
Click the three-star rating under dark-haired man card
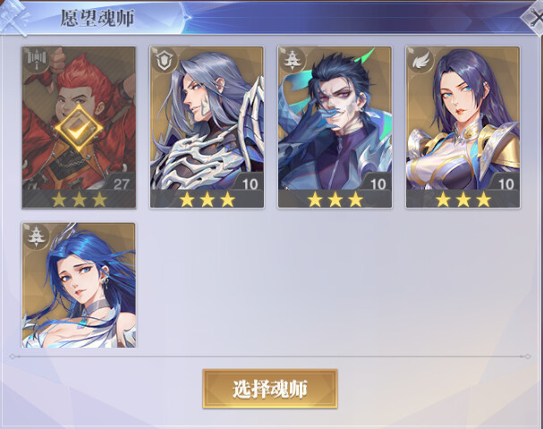click(x=335, y=199)
